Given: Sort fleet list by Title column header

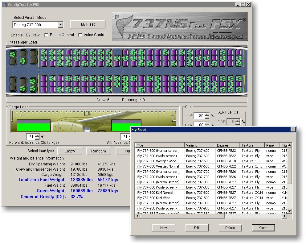Looking at the screenshot, I should click(160, 145).
